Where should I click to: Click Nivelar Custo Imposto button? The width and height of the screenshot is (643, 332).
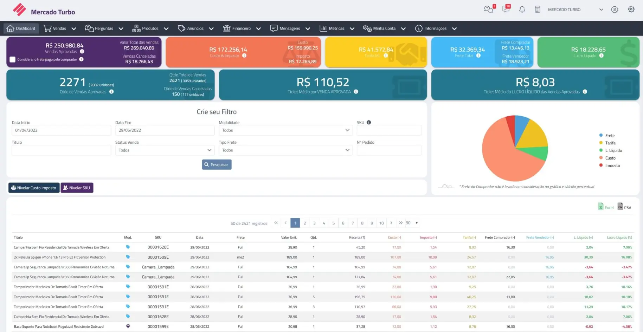[34, 188]
